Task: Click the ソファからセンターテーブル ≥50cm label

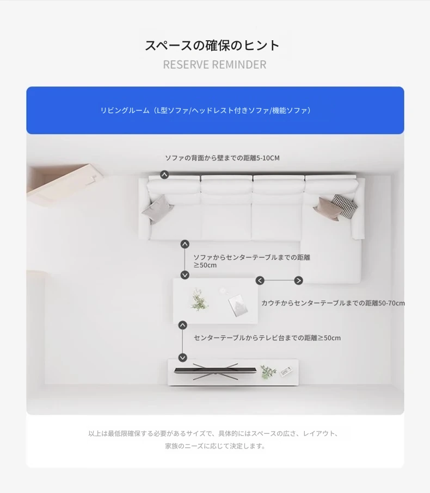Action: pyautogui.click(x=252, y=261)
